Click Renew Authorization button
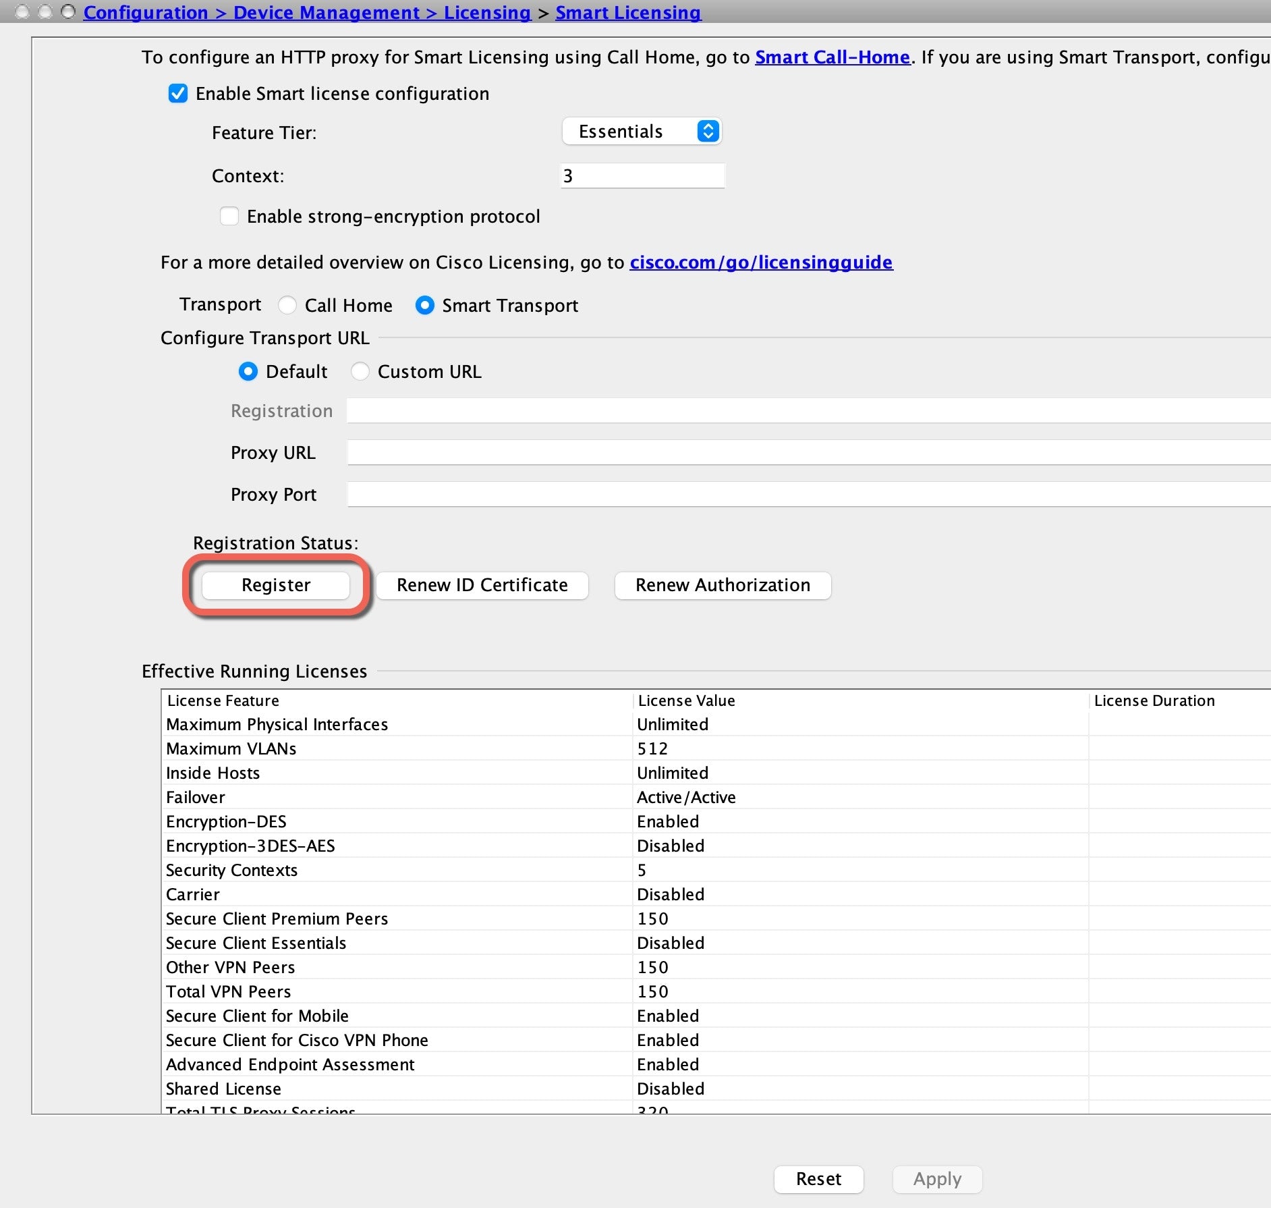This screenshot has width=1271, height=1208. coord(723,585)
